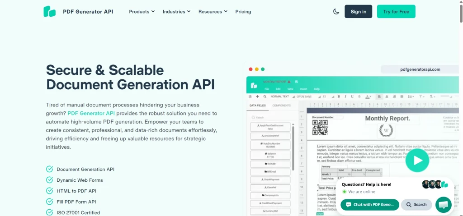Click the 'Fill PDF Form API' feature text
The height and width of the screenshot is (216, 463).
click(76, 202)
